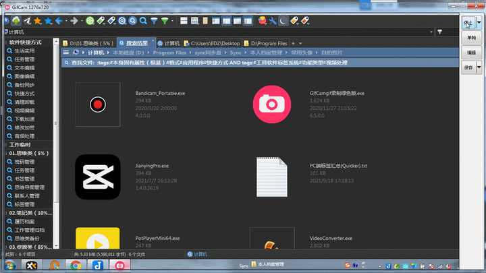Click the funnel icon right of address bar
The width and height of the screenshot is (486, 273).
(x=439, y=32)
